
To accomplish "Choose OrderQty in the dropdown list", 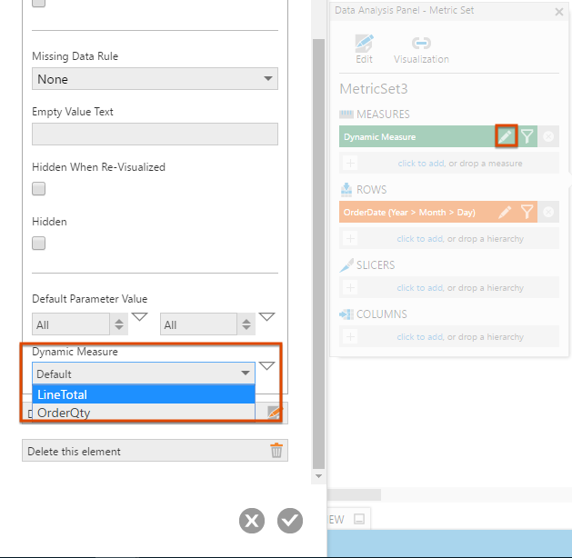I will (x=143, y=413).
